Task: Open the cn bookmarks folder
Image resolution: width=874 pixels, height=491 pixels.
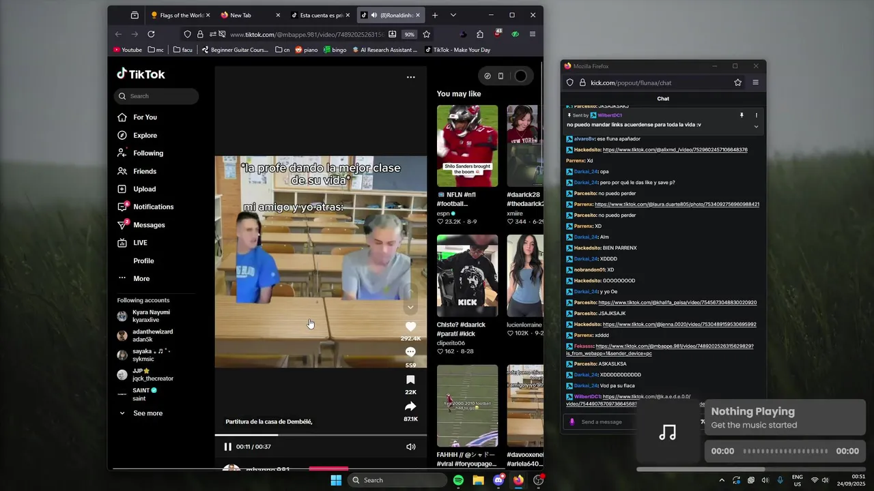Action: pyautogui.click(x=283, y=50)
